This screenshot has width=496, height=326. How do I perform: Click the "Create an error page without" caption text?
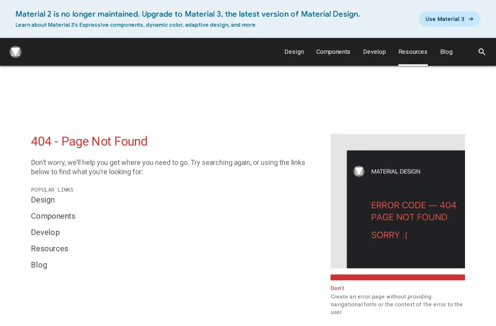[x=396, y=304]
